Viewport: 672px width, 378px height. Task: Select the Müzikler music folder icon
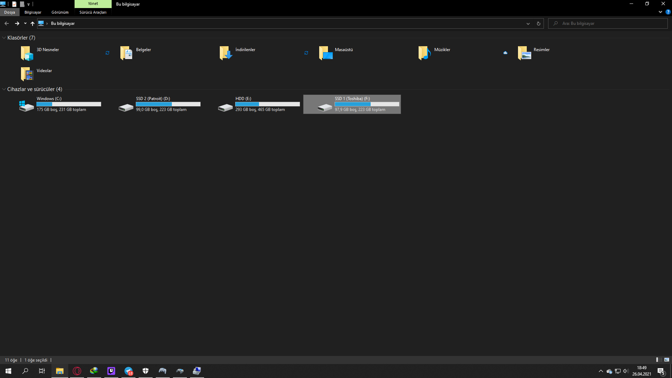click(425, 53)
